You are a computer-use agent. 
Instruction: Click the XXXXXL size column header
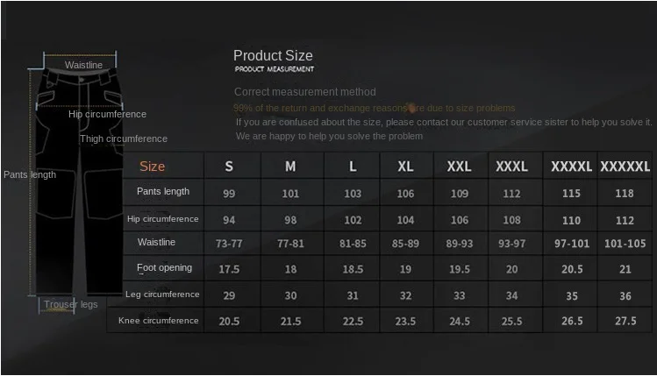coord(625,167)
